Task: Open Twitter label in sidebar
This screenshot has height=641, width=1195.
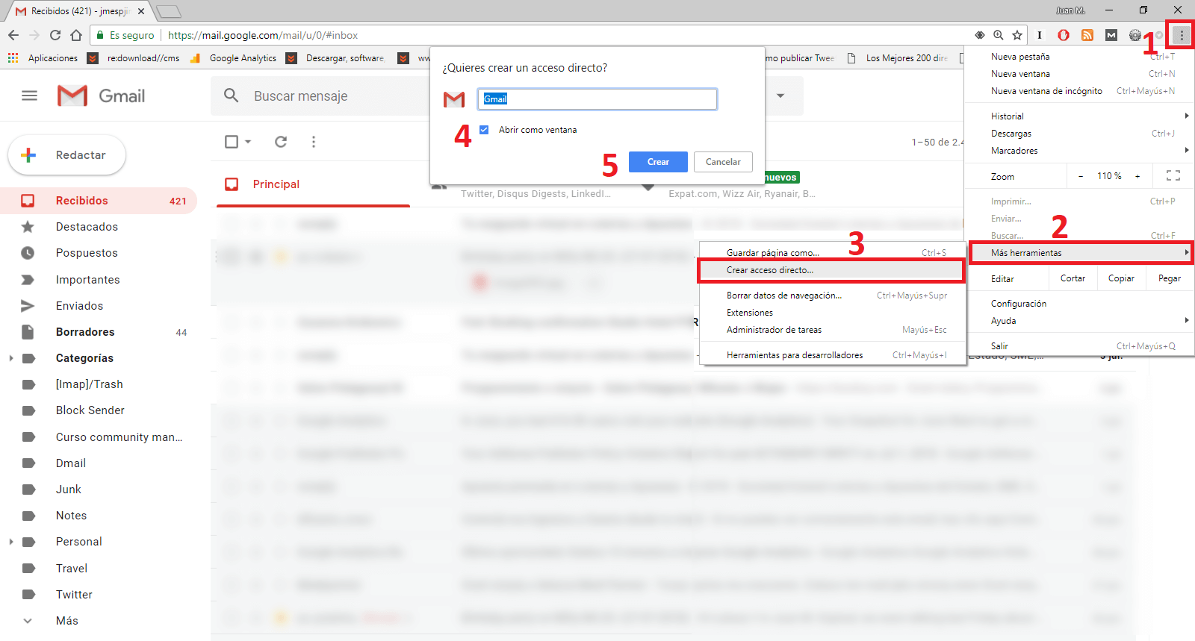Action: [74, 595]
